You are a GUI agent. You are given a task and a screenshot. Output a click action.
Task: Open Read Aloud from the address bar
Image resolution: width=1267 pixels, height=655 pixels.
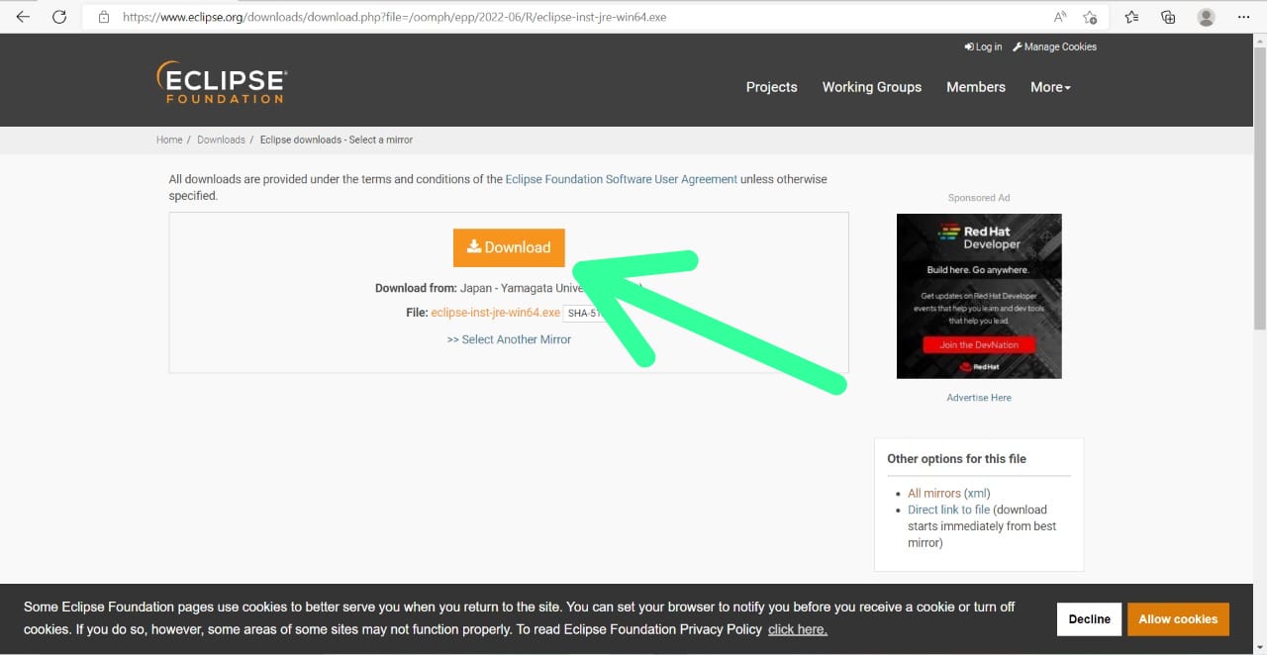[x=1060, y=17]
